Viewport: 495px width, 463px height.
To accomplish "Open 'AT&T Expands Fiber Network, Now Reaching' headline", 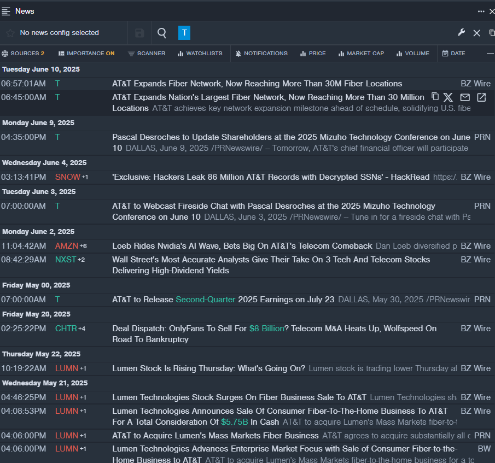I will click(x=257, y=84).
